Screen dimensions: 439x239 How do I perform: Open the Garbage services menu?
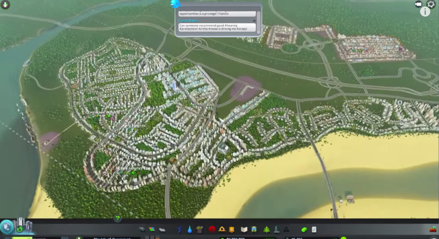coord(199,230)
